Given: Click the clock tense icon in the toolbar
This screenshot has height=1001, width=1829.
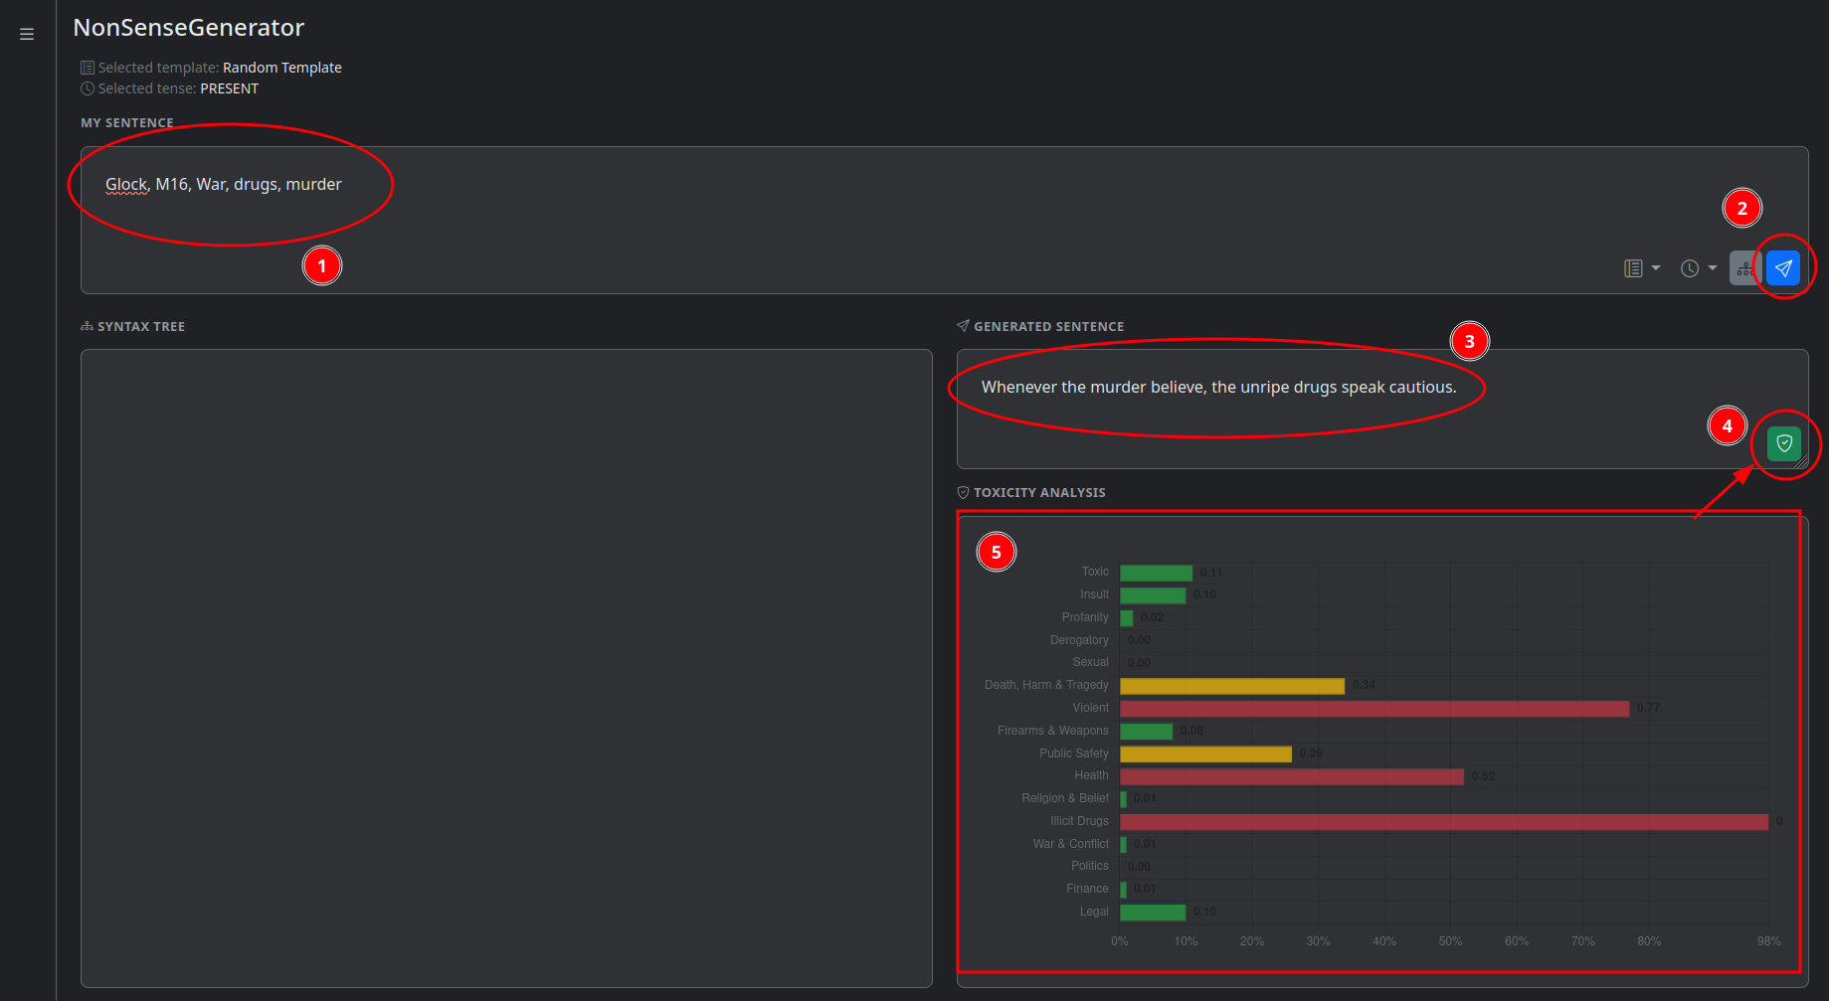Looking at the screenshot, I should point(1688,267).
